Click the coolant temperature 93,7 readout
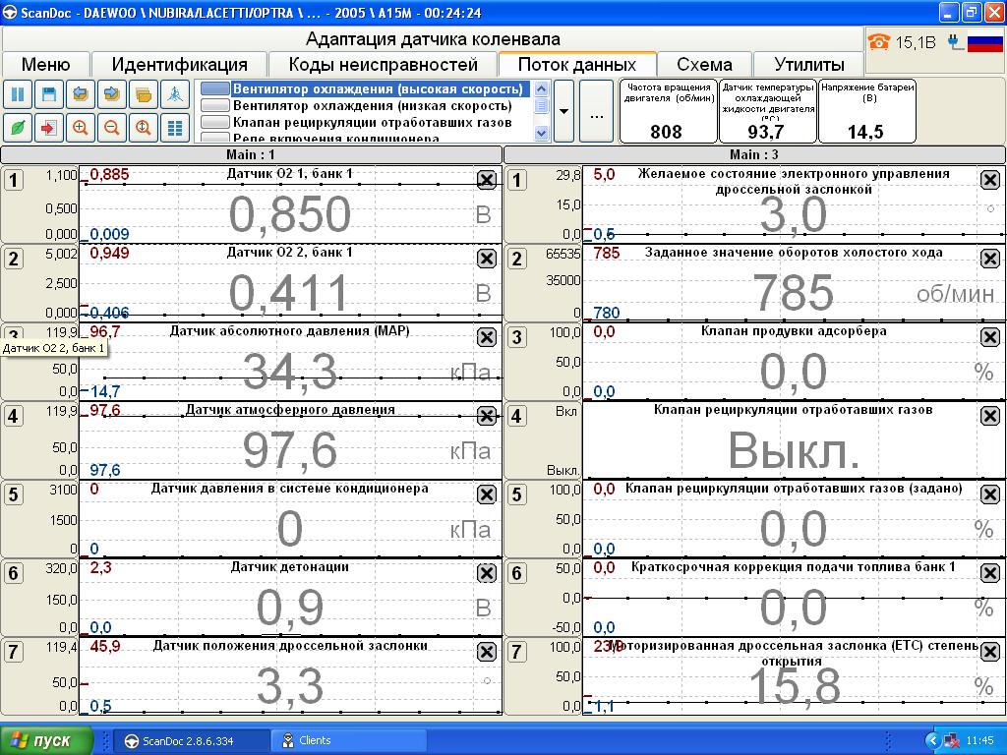Screen dimensions: 1007x755 (767, 111)
